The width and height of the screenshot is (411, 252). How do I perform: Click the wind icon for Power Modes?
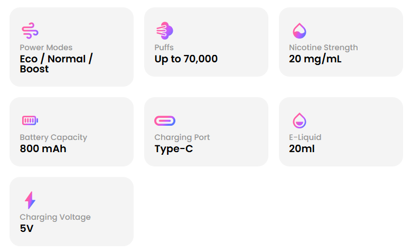pos(30,31)
